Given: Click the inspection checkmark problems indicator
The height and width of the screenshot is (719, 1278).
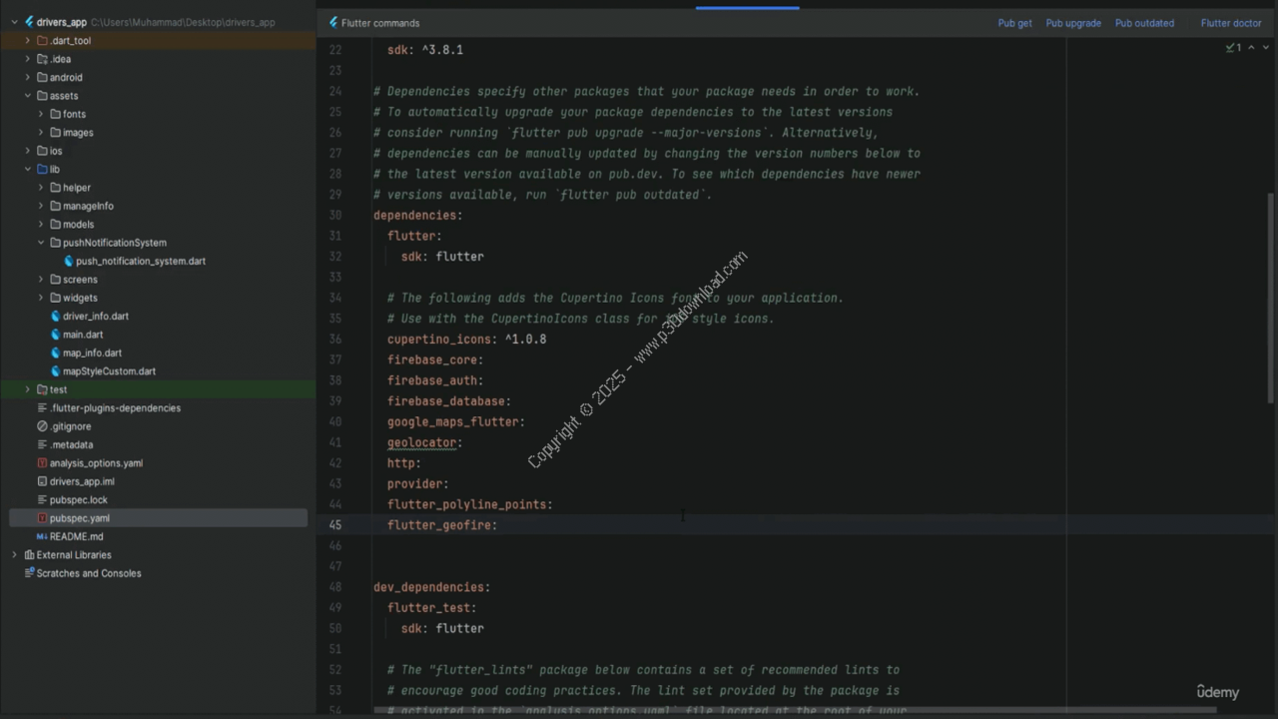Looking at the screenshot, I should point(1233,48).
